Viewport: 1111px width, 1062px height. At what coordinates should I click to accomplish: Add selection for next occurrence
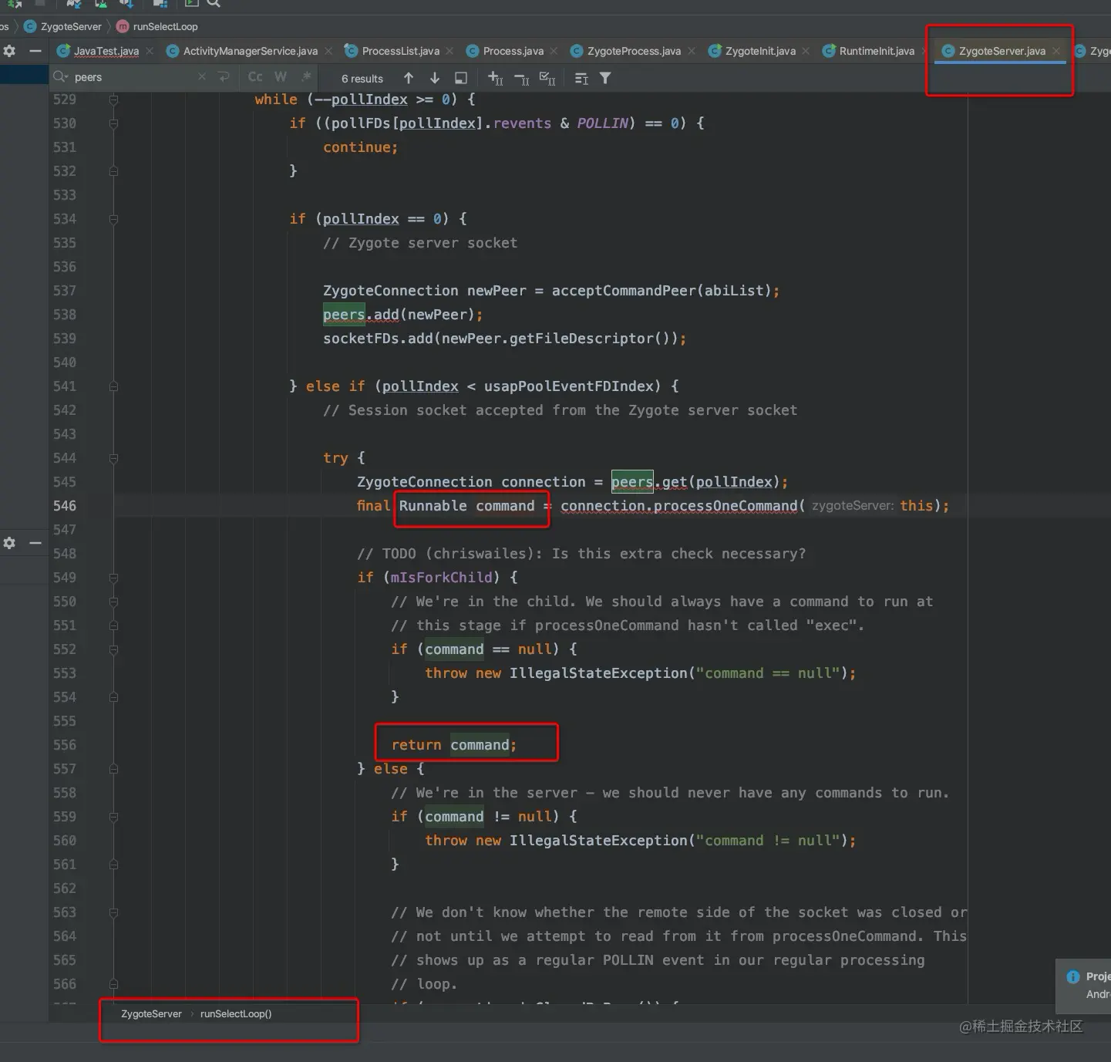(x=496, y=78)
